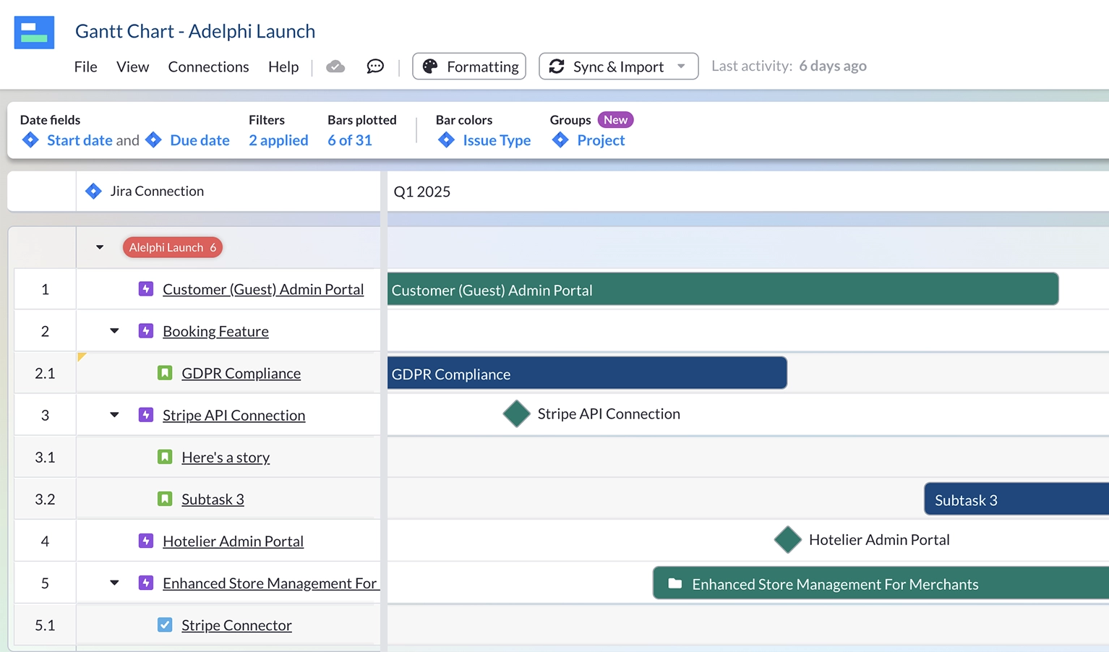The image size is (1109, 652).
Task: Collapse the Stripe API Connection row
Action: pyautogui.click(x=114, y=415)
